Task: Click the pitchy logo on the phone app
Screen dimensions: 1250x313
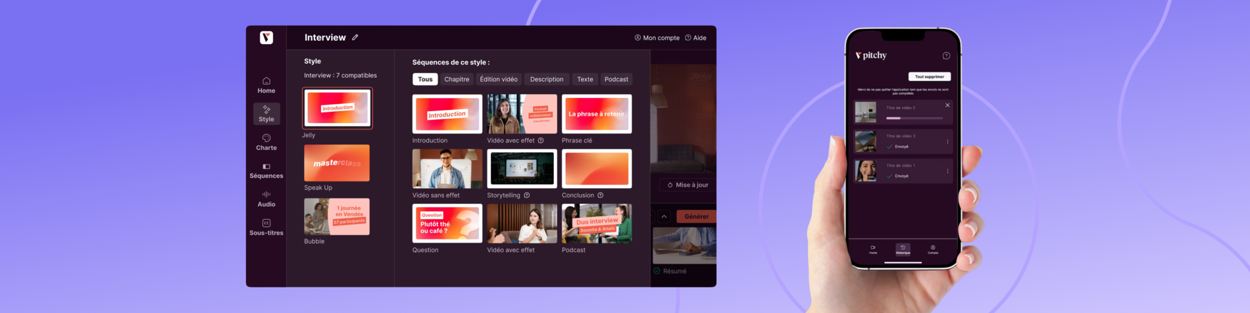Action: (x=871, y=55)
